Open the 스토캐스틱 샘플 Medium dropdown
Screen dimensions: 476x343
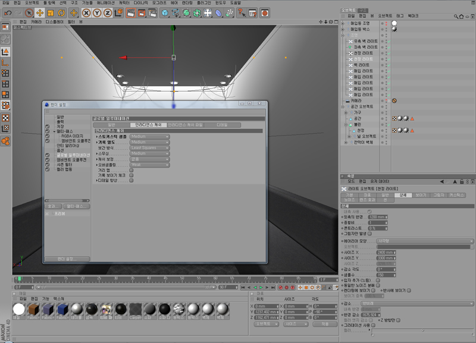(150, 137)
